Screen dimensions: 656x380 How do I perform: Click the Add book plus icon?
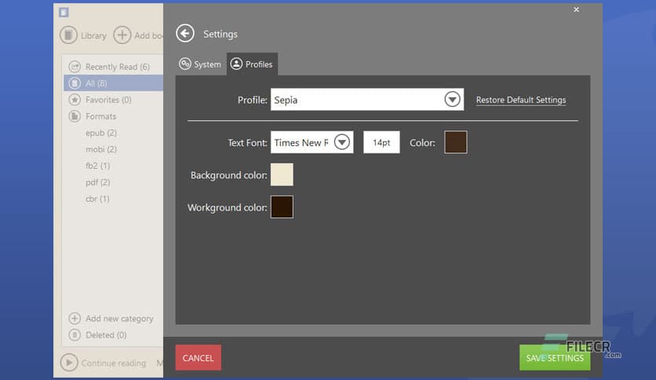122,35
